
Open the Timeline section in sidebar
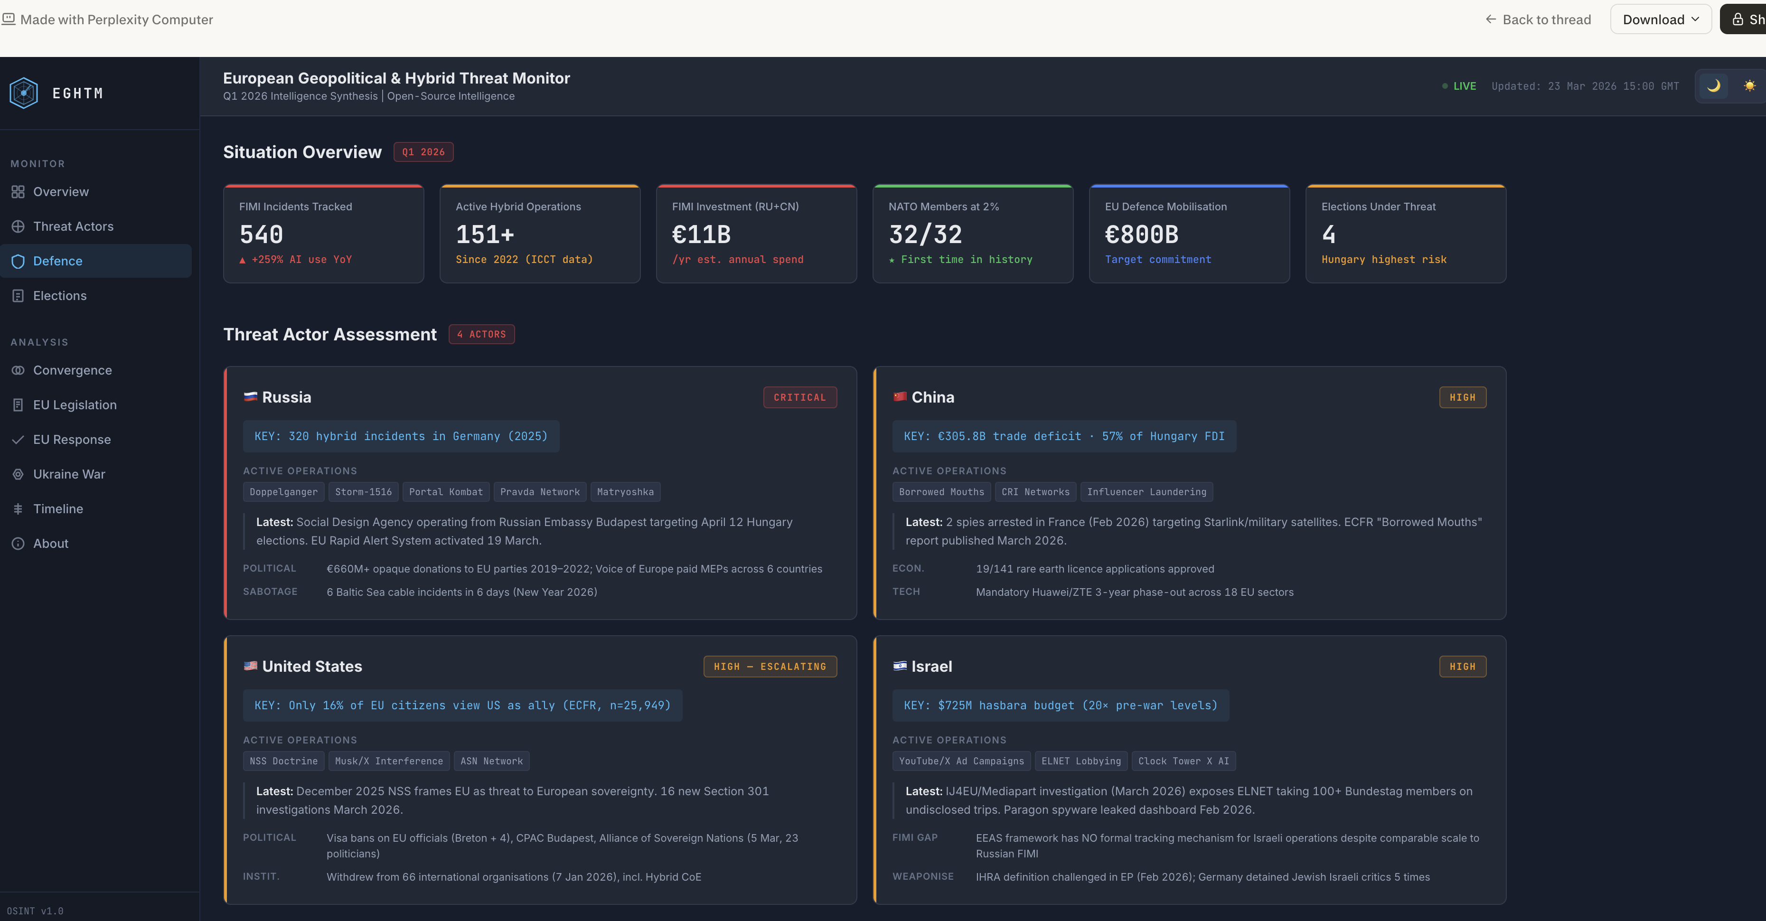[57, 509]
